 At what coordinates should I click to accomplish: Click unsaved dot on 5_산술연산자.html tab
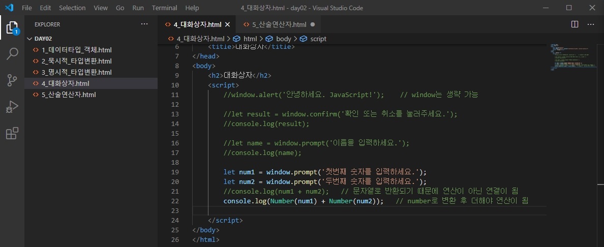click(x=312, y=24)
